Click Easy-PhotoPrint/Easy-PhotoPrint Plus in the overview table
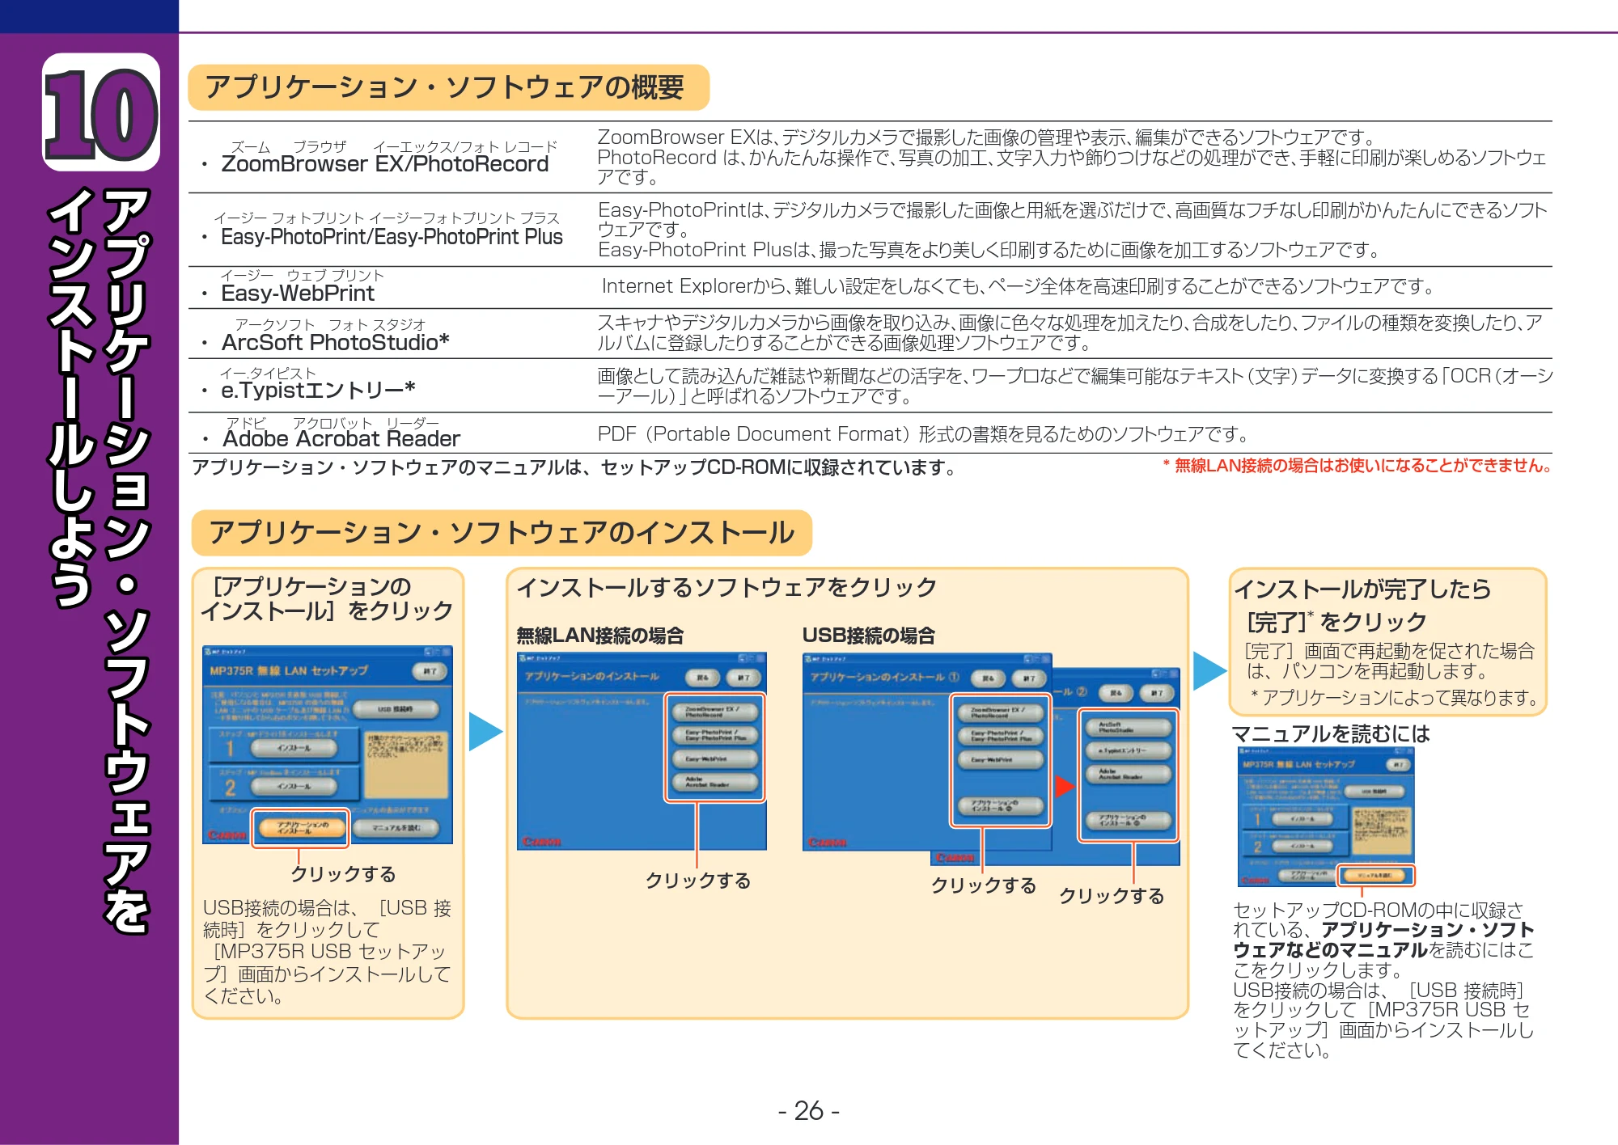 [x=392, y=237]
